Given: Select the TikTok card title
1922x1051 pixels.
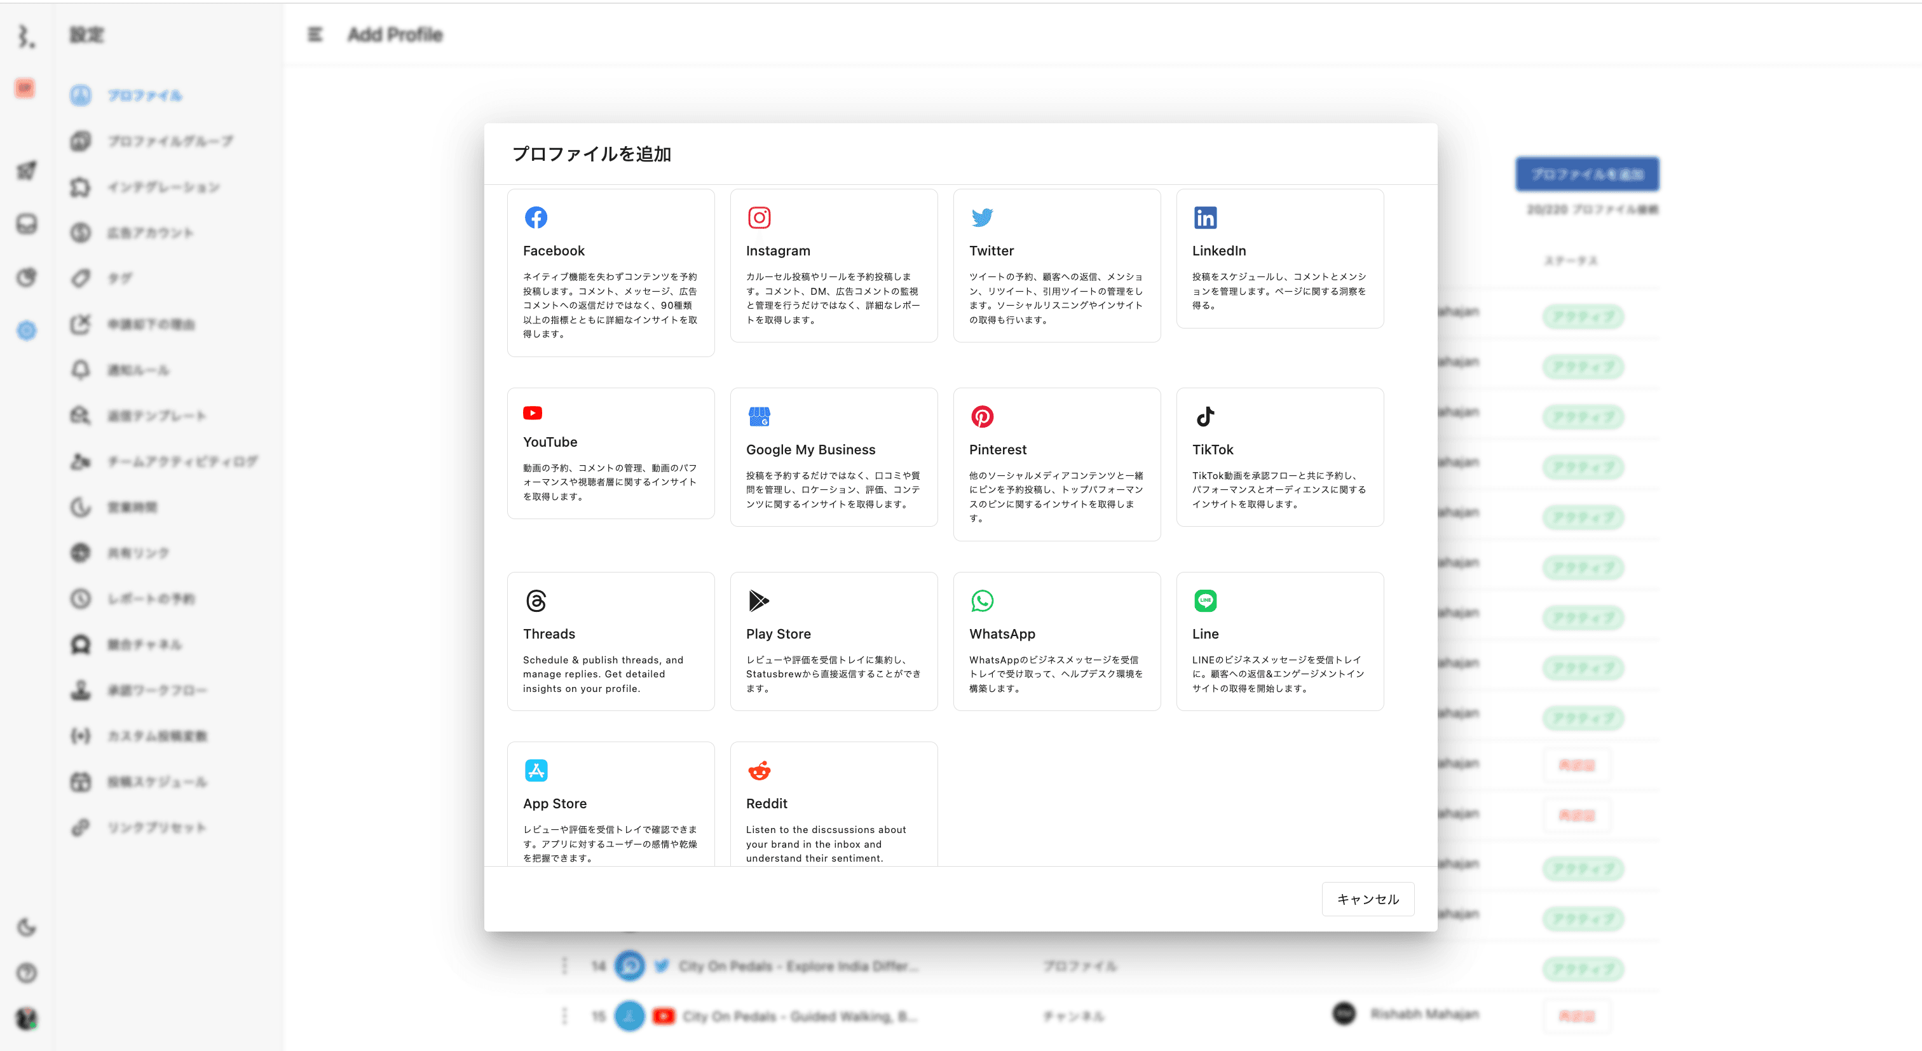Looking at the screenshot, I should (x=1213, y=449).
